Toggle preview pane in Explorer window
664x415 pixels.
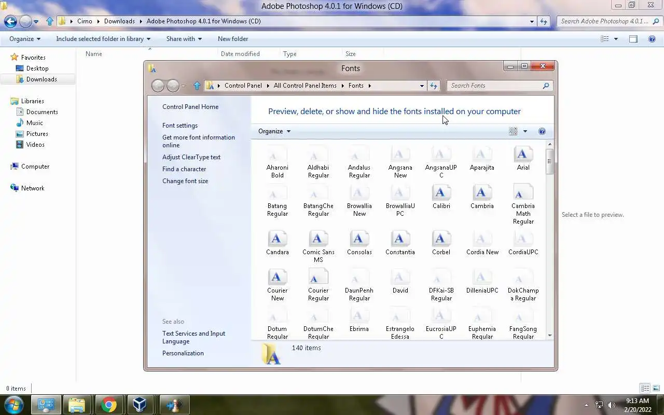point(633,39)
